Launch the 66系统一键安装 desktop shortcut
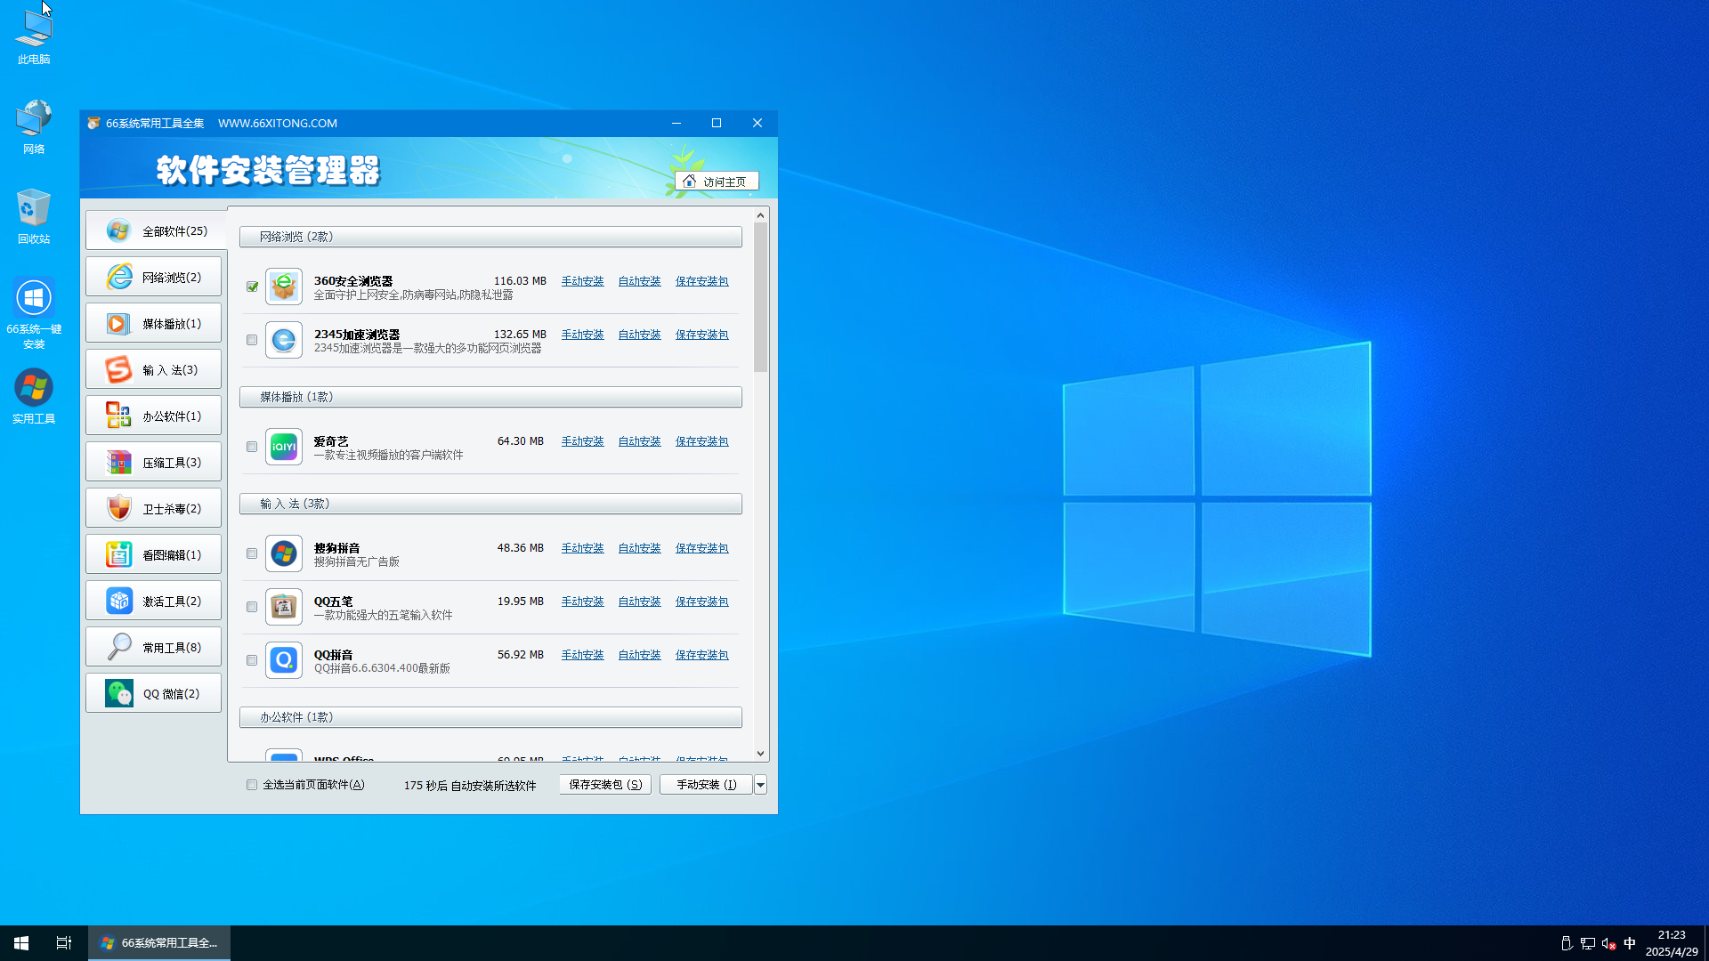 [x=34, y=313]
